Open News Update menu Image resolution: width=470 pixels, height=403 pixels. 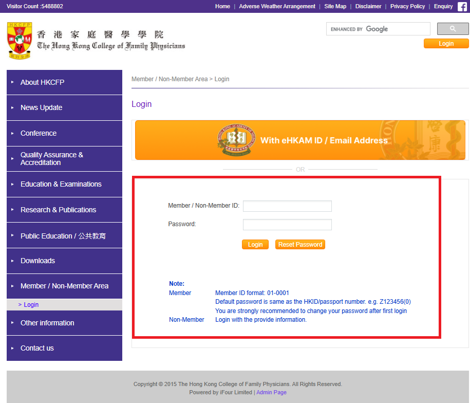[x=64, y=107]
